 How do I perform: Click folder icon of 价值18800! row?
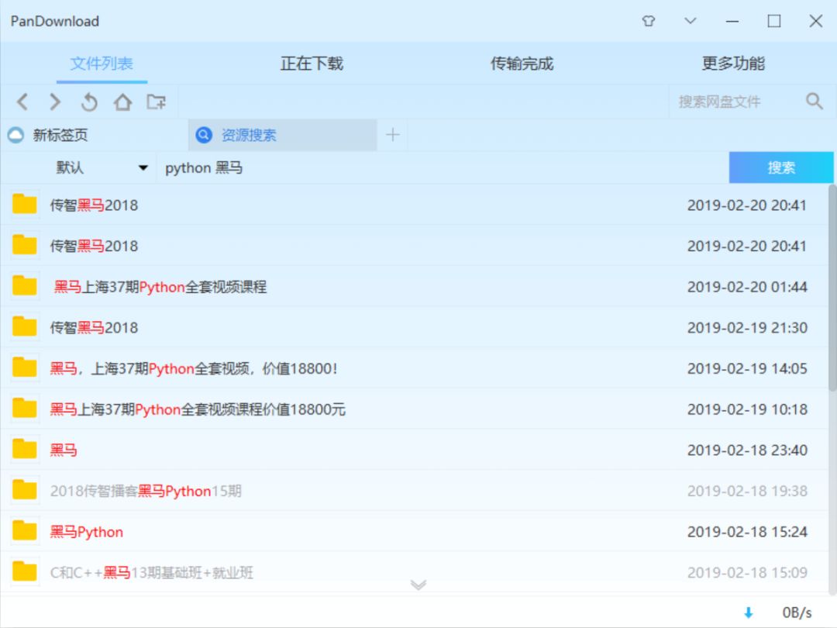coord(25,367)
